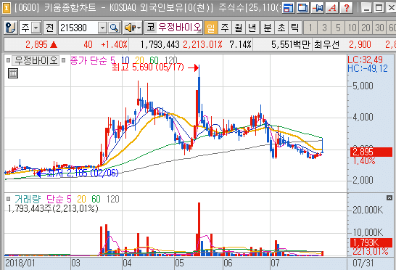The image size is (396, 270).
Task: Click the 종가 단순 moving average label
Action: tap(88, 61)
